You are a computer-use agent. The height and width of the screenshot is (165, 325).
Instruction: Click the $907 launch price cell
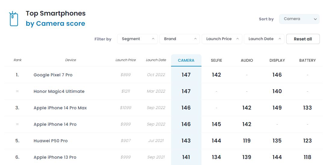tap(126, 141)
